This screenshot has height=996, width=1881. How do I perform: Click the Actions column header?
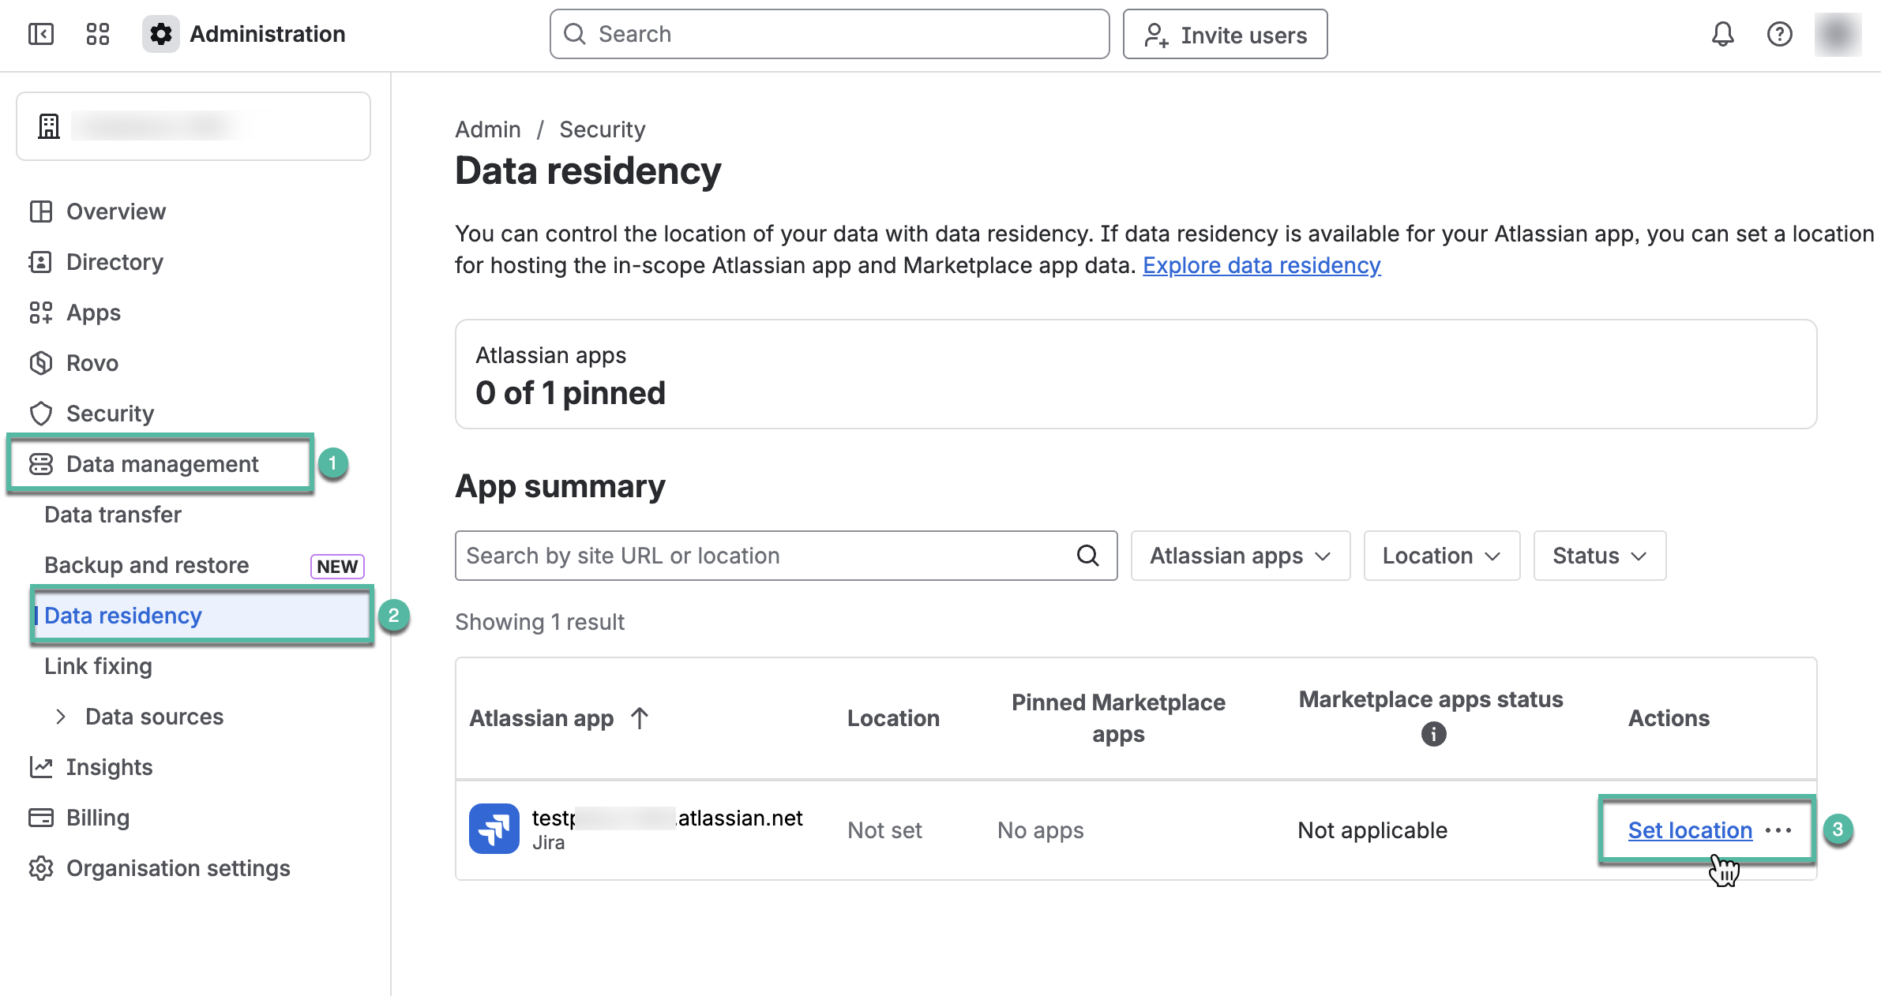pos(1669,718)
